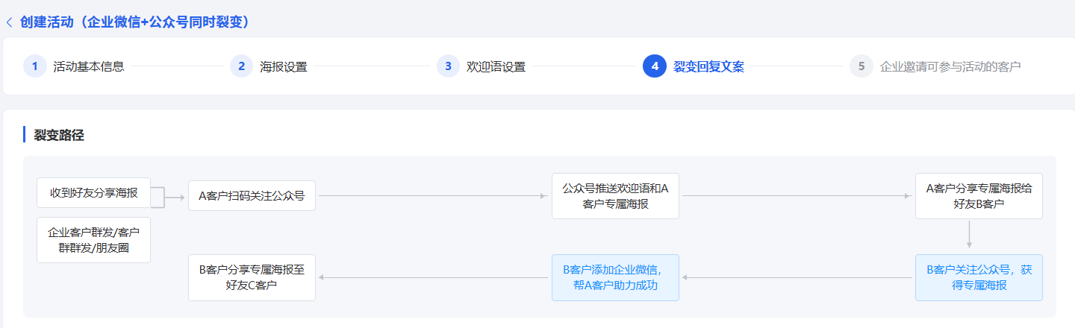Click the back arrow beside 创建活动
1075x328 pixels.
tap(9, 22)
